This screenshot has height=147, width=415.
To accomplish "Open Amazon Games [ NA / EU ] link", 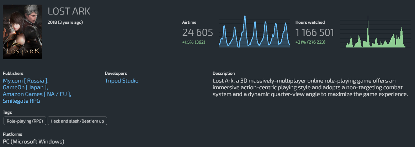I will pos(36,94).
